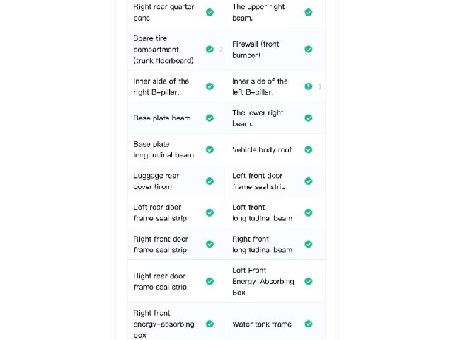Click the check for the upper right beam
The image size is (453, 340).
coord(309,12)
